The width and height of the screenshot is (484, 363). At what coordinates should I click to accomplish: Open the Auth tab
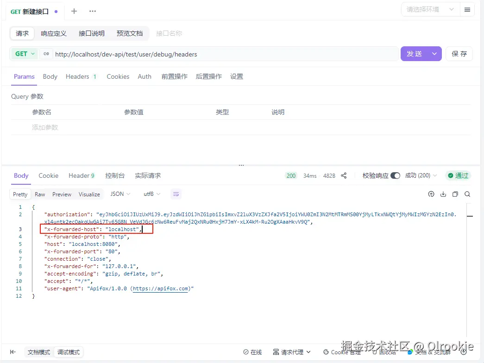tap(145, 76)
